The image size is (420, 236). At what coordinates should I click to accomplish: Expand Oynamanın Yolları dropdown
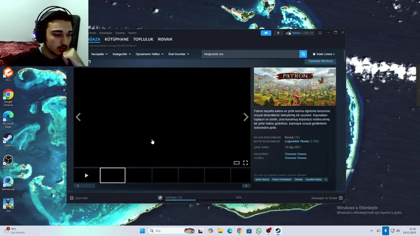150,54
